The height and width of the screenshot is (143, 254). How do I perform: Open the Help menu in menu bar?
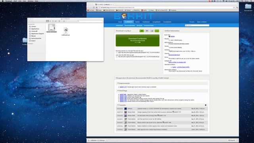pyautogui.click(x=37, y=1)
